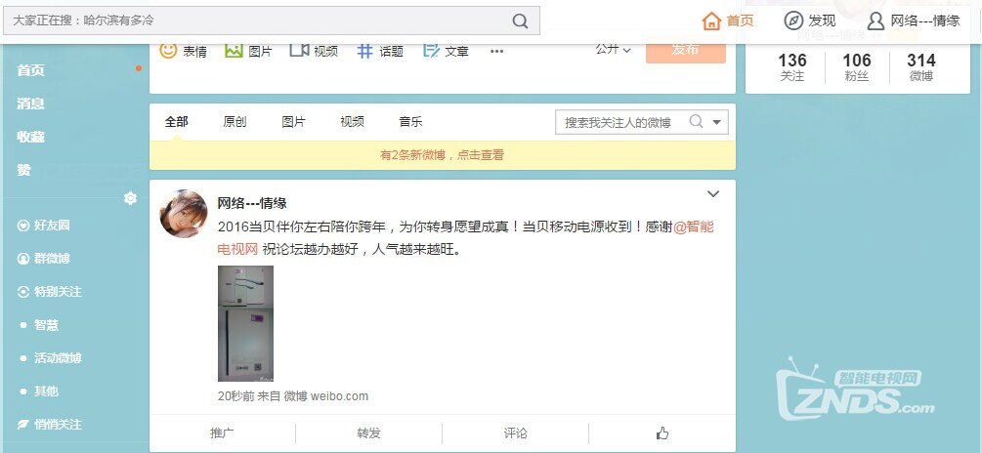Like the post with thumbs-up icon
Viewport: 982px width, 453px height.
662,432
